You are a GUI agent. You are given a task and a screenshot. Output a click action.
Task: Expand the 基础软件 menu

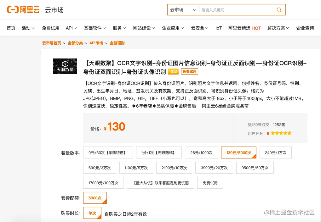pyautogui.click(x=95, y=28)
